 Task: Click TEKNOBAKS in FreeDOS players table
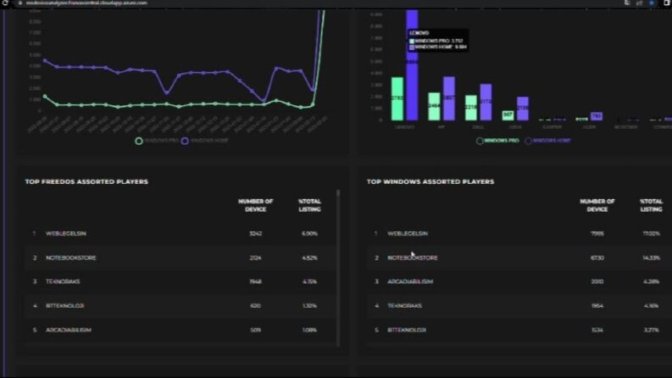click(x=63, y=281)
